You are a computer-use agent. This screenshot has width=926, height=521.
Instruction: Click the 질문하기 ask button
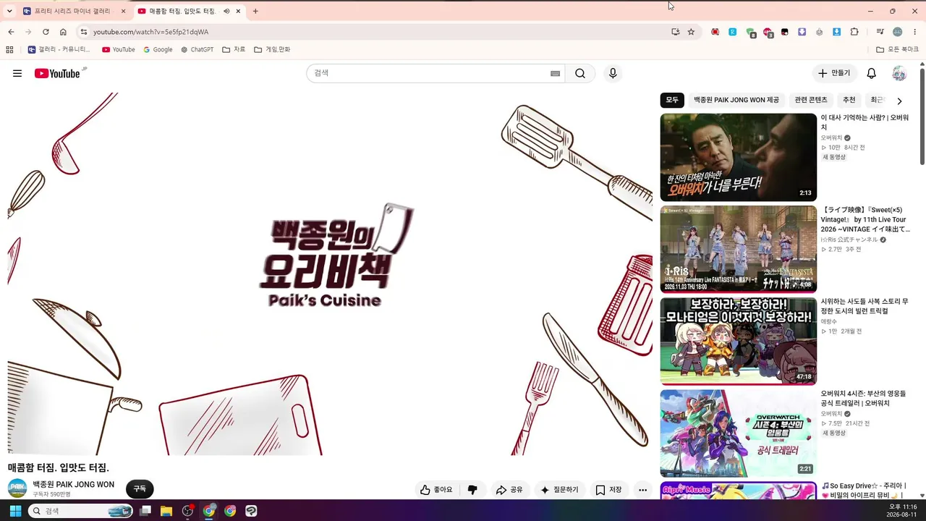559,490
